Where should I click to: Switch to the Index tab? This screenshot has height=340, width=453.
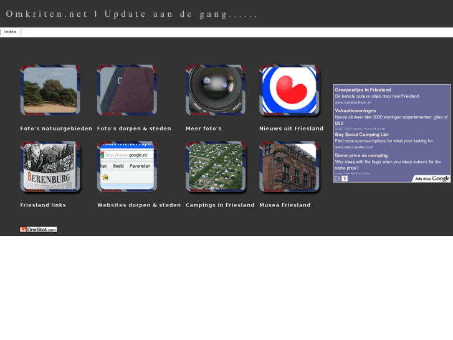pos(11,32)
